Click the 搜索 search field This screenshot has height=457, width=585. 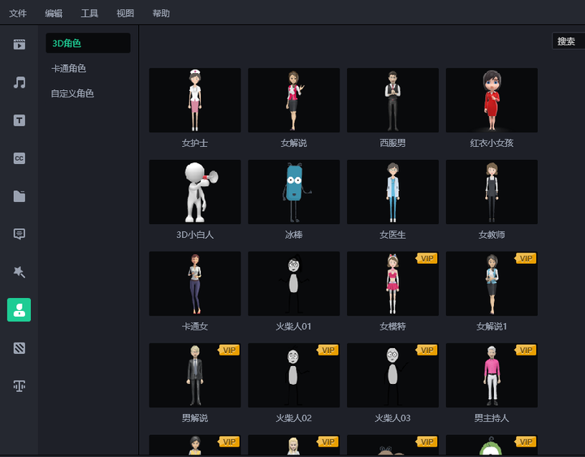point(568,41)
